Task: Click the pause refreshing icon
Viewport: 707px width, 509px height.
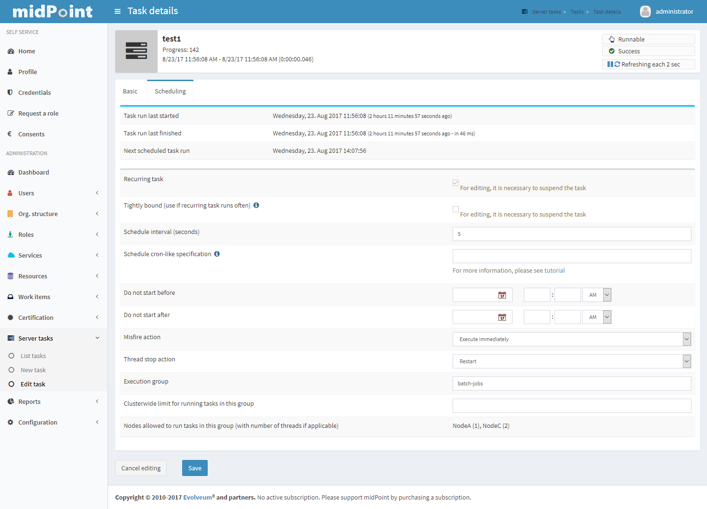Action: (610, 64)
